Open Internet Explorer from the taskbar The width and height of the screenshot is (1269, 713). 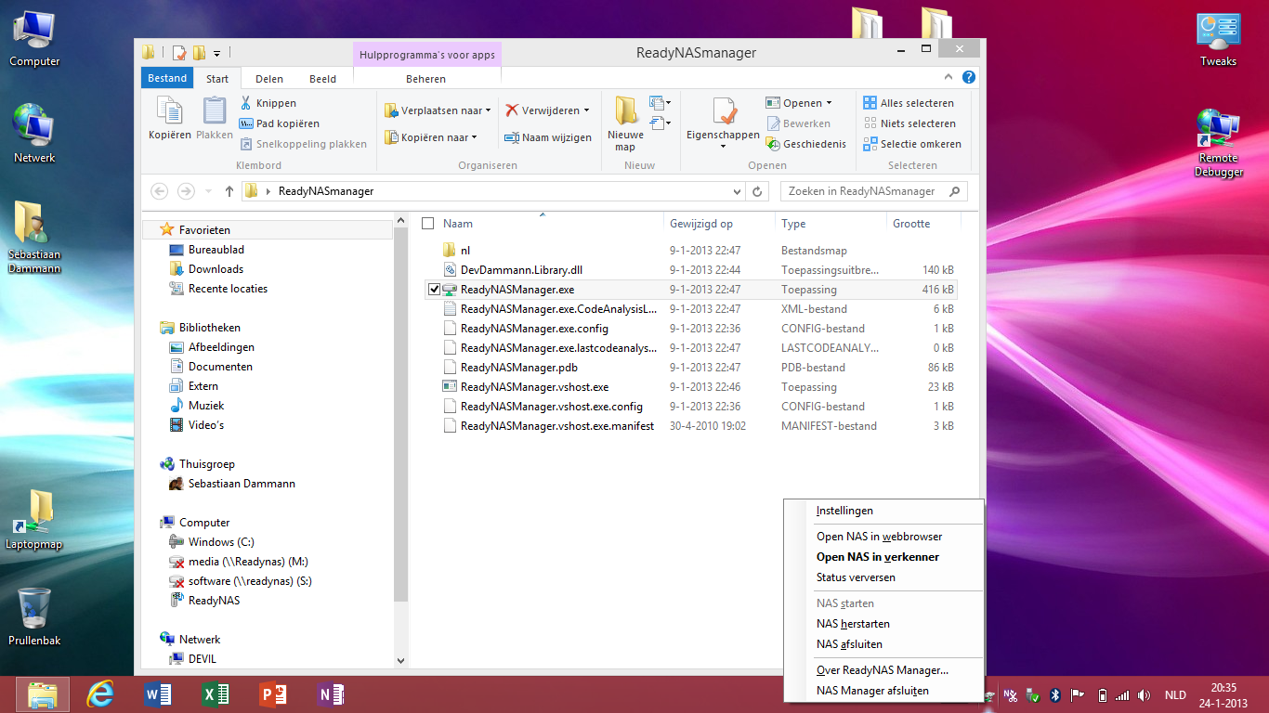99,694
